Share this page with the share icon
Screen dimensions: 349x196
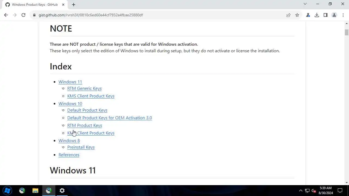coord(288,15)
